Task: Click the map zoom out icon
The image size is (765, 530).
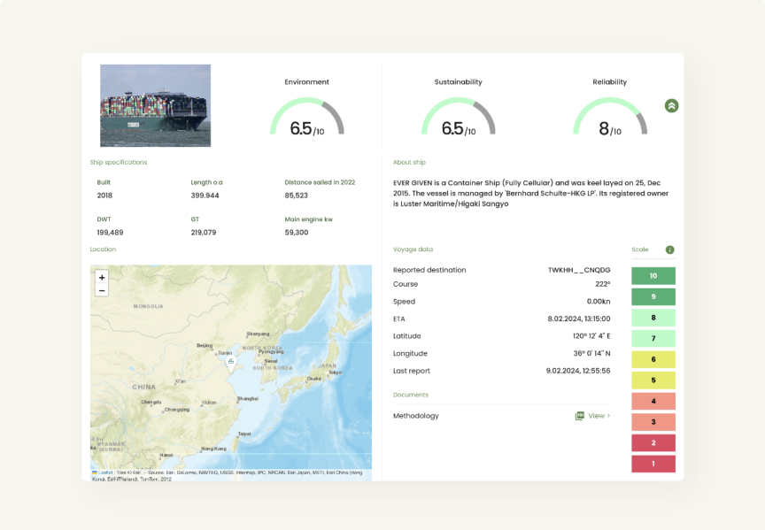Action: tap(102, 289)
